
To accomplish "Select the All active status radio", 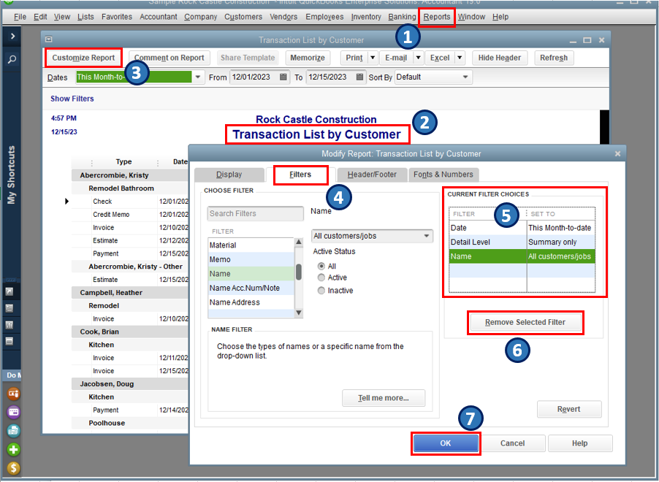I will (x=321, y=266).
